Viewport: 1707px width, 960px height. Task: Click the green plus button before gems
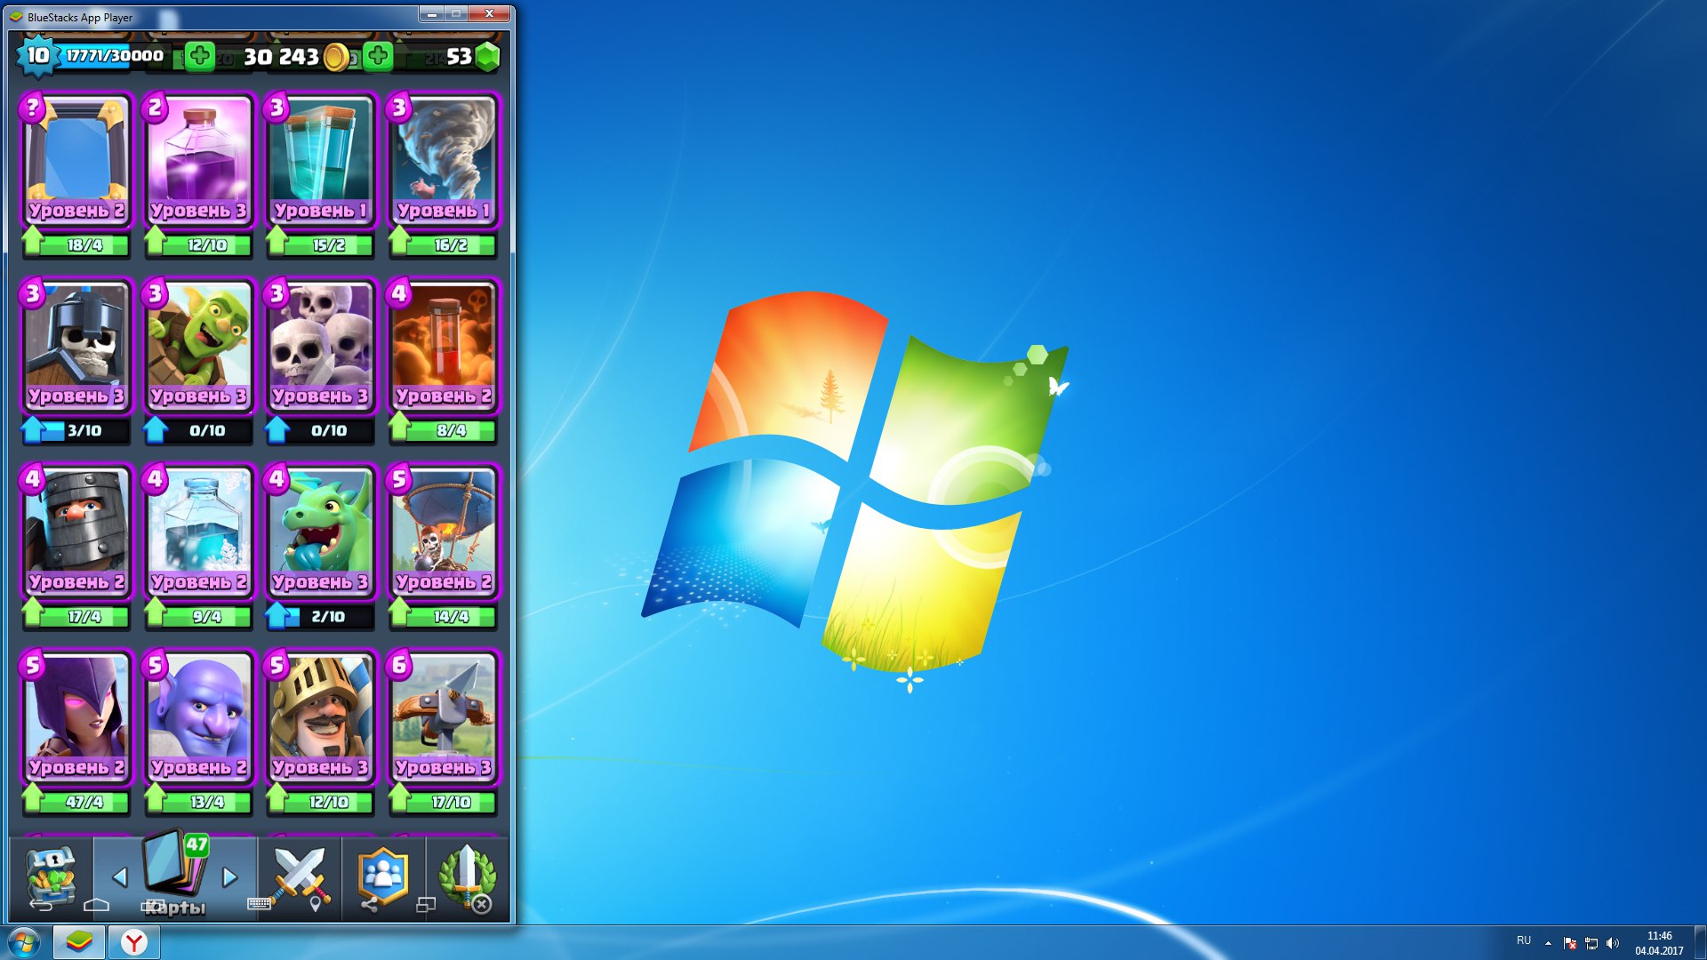coord(379,56)
